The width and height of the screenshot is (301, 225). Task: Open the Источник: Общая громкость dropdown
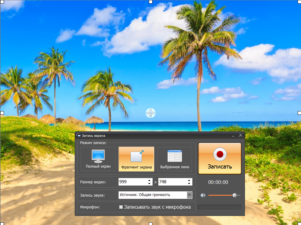click(153, 195)
